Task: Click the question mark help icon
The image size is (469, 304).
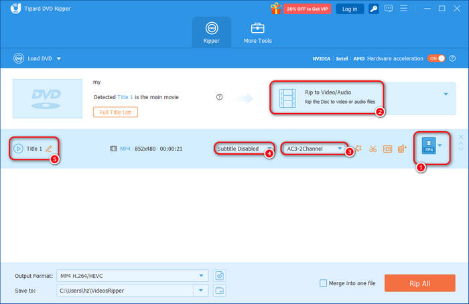Action: (219, 97)
